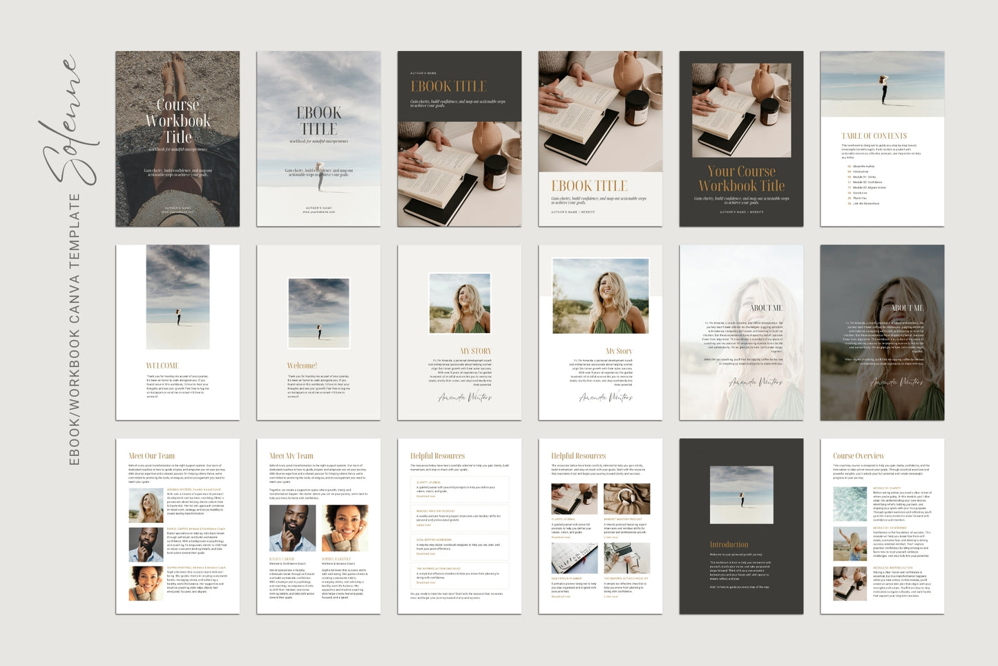Select the Helpful Resources page with list boxes
The image size is (998, 666).
pos(459,526)
